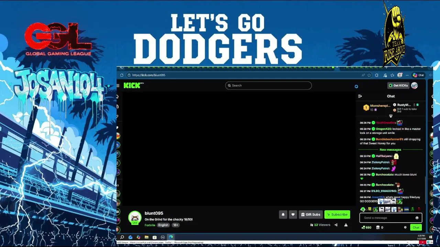This screenshot has height=247, width=440.
Task: Open blunt095 channel name link
Action: click(154, 213)
